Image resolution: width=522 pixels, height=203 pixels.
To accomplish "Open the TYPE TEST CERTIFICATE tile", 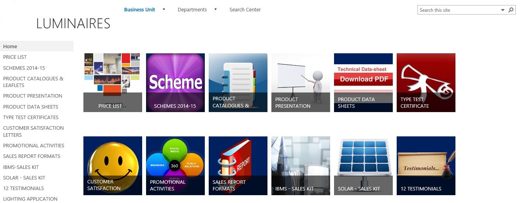I will 426,83.
